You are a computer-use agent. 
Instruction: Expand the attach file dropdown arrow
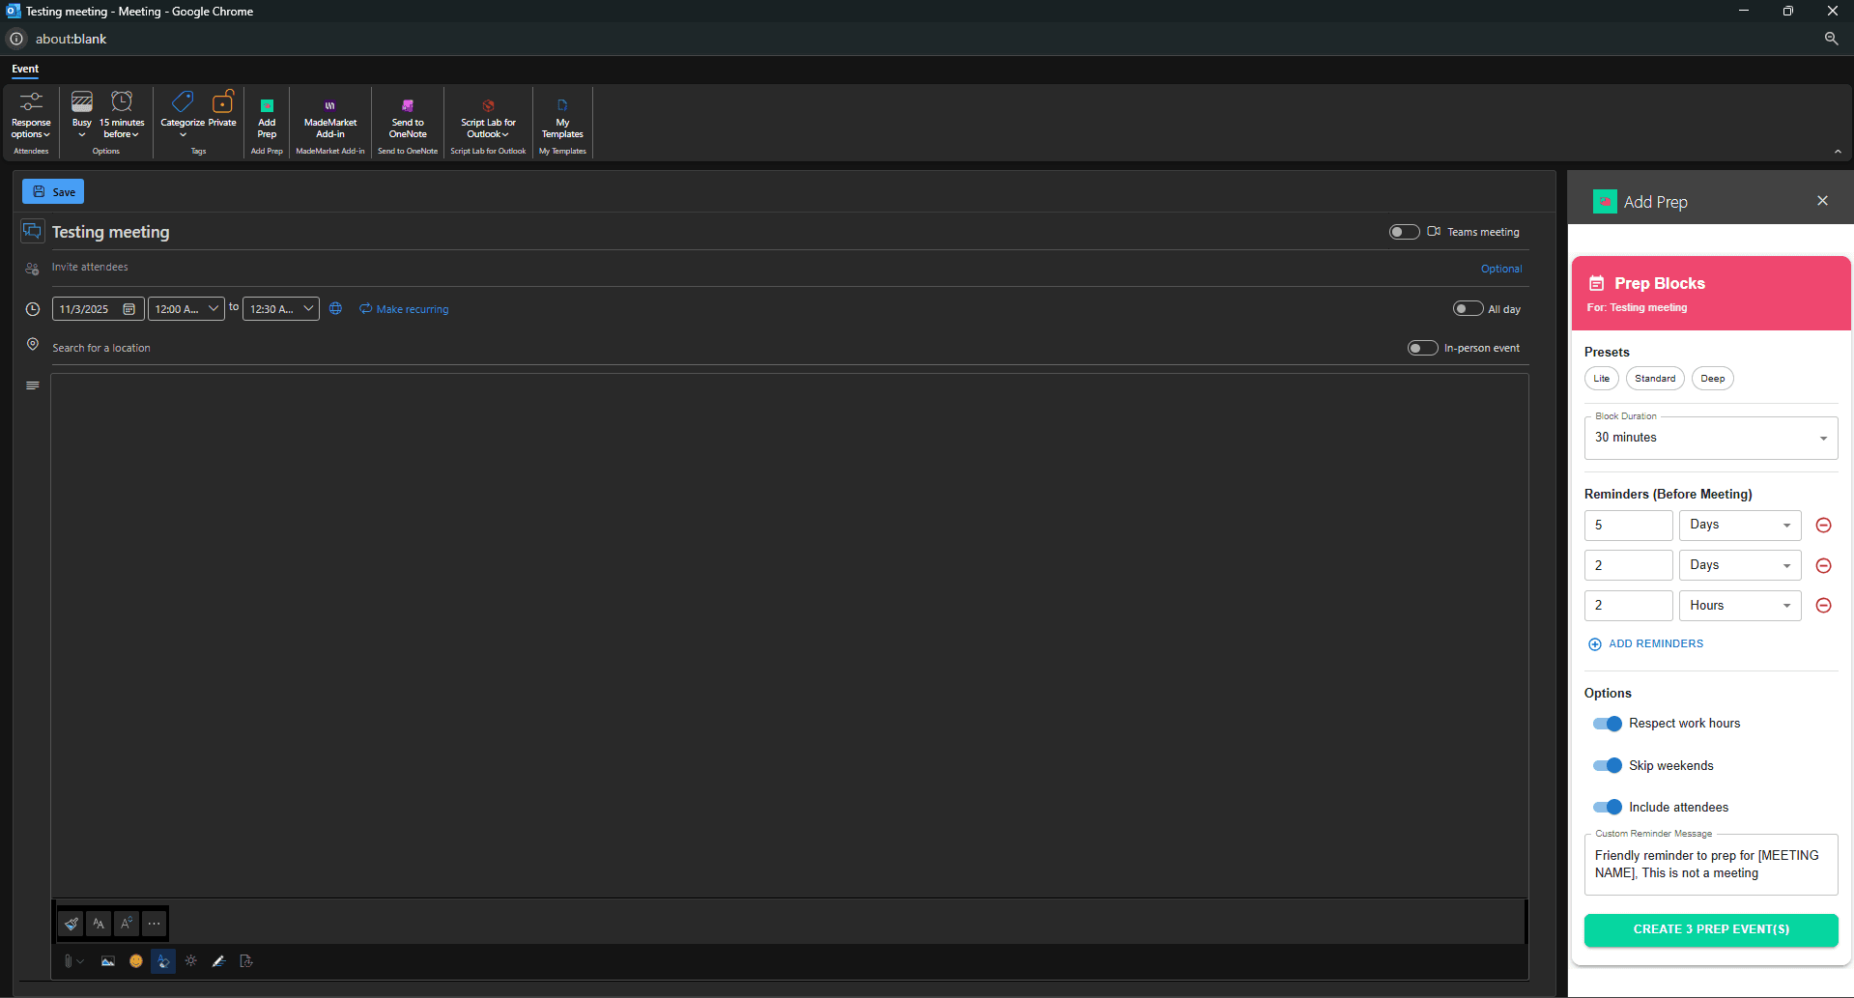click(80, 961)
